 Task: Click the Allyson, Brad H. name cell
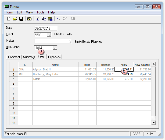(55, 69)
